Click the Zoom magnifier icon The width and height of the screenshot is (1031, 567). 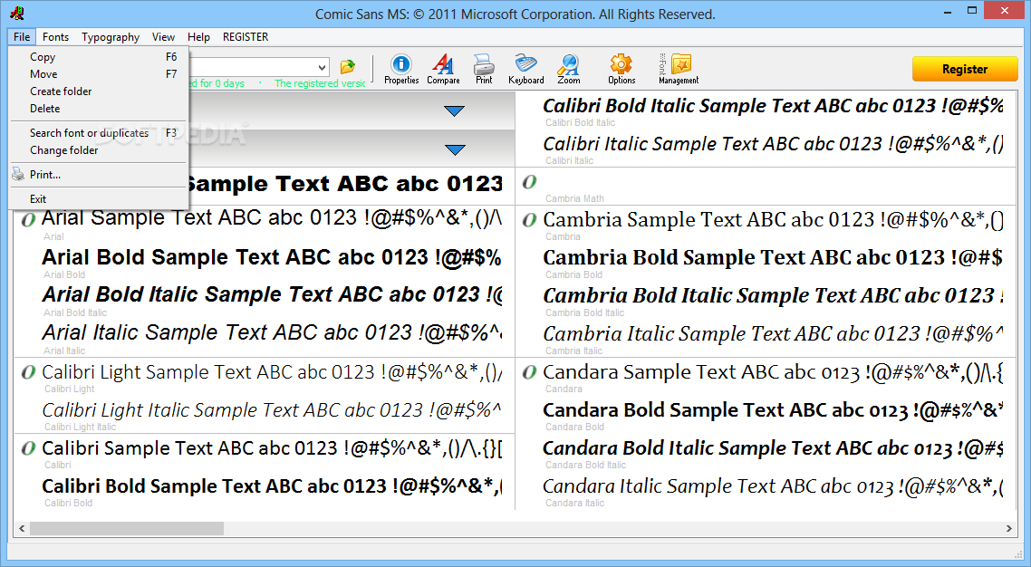(569, 69)
